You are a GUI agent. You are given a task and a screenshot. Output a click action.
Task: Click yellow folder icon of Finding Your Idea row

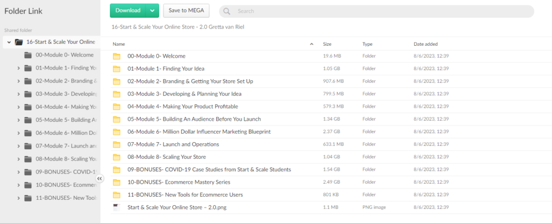[x=116, y=68]
